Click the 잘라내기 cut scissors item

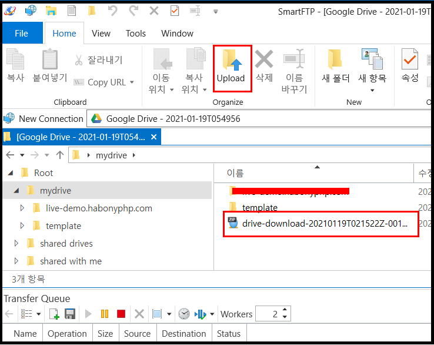[98, 60]
